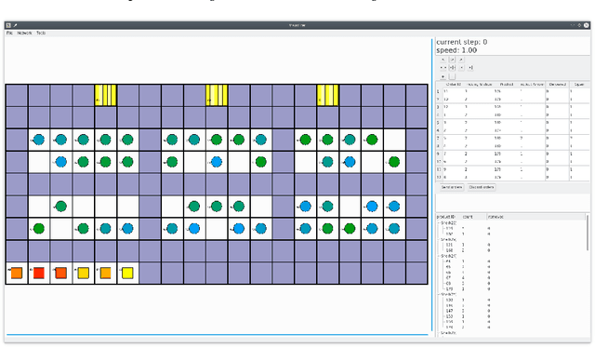Click the product tree's vertical scrollbar

(588, 233)
